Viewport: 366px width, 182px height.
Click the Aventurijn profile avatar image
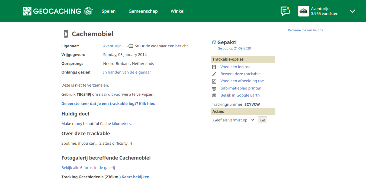point(303,11)
